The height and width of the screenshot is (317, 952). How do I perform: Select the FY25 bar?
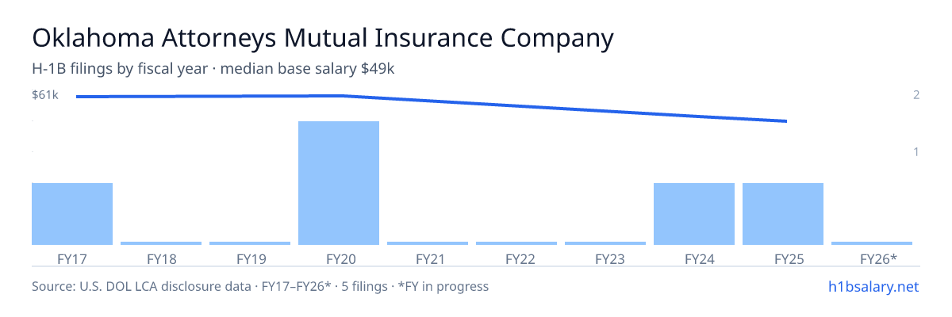click(x=783, y=214)
